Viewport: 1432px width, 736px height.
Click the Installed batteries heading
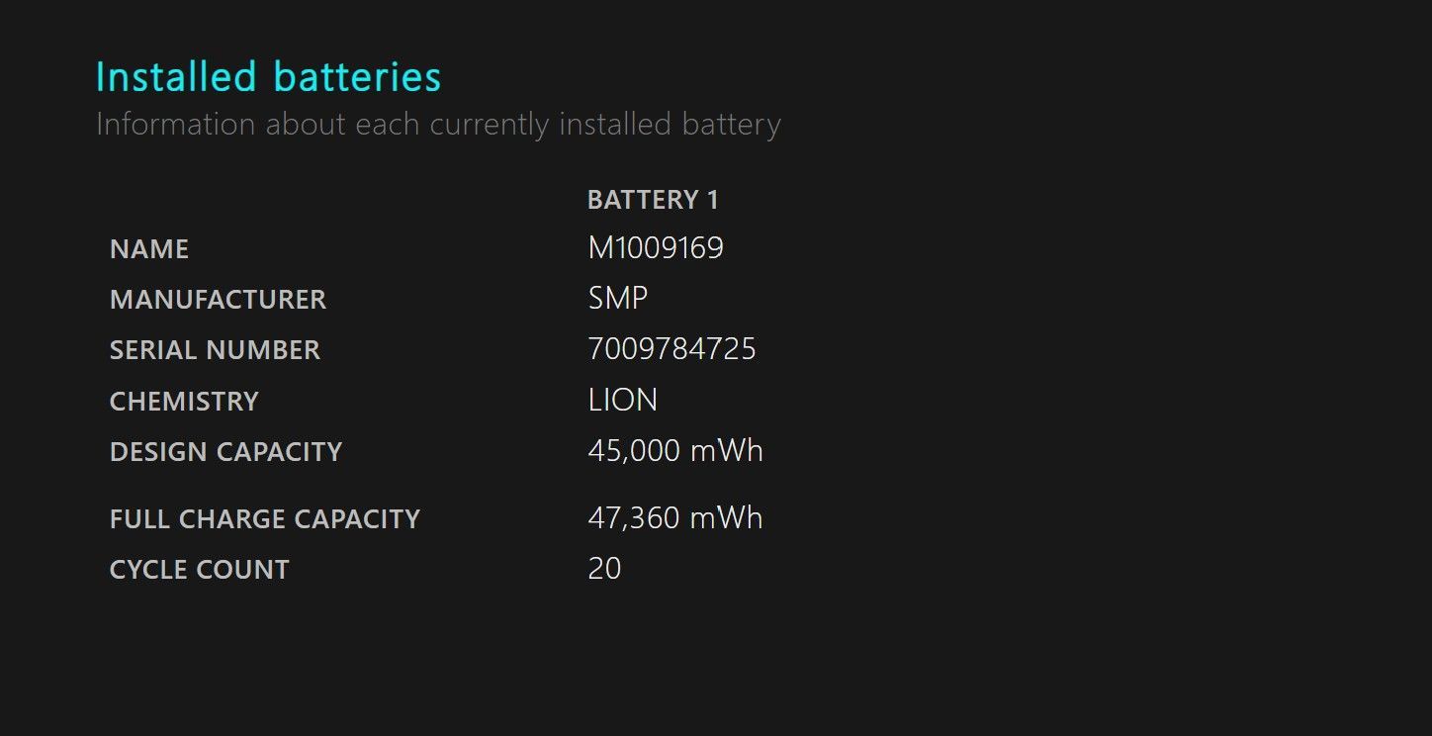[x=269, y=76]
